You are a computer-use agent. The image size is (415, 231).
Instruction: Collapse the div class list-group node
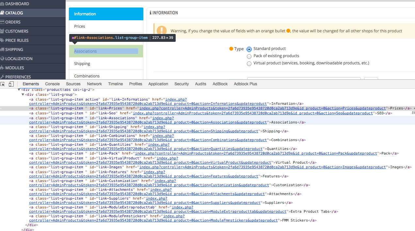[23, 94]
